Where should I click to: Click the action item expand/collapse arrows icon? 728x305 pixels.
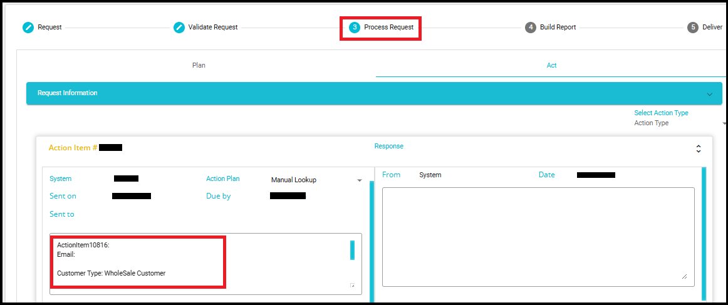pos(699,149)
